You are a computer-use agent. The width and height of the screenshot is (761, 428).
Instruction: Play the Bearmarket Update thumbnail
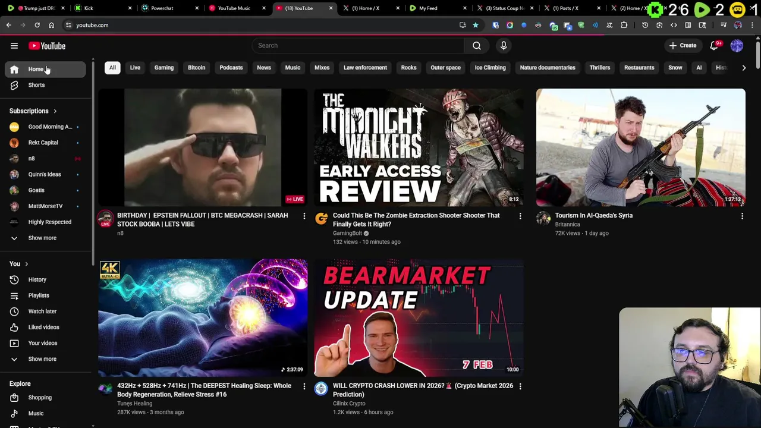click(x=419, y=318)
